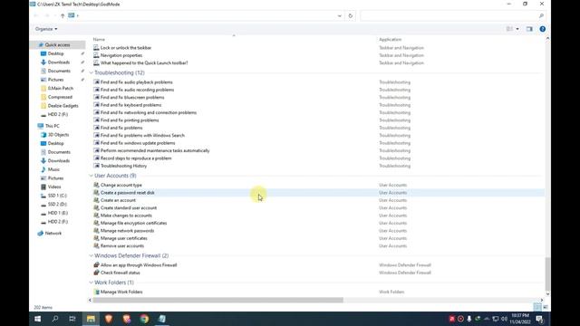Open the Windows Start menu
This screenshot has width=580, height=326.
tap(38, 319)
